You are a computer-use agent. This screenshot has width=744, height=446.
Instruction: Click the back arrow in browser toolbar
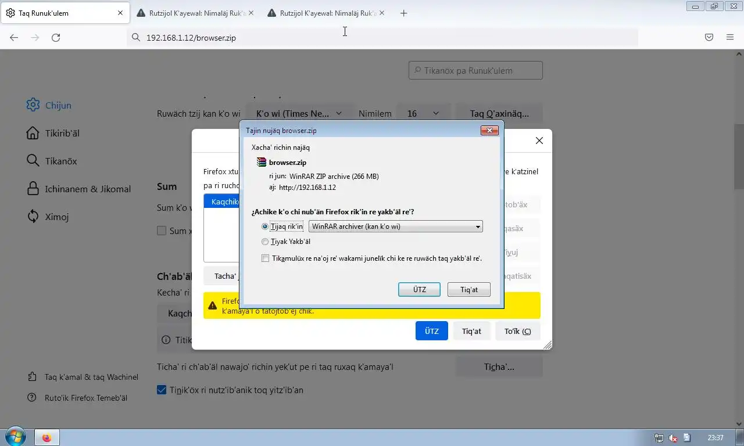point(14,37)
